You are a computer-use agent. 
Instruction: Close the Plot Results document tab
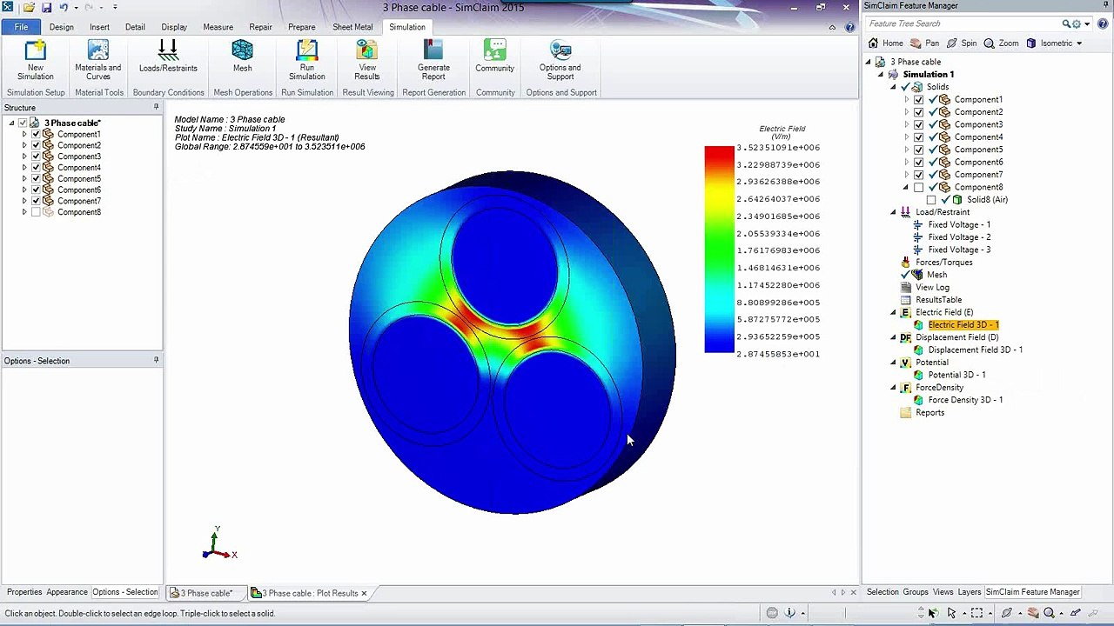(x=364, y=593)
